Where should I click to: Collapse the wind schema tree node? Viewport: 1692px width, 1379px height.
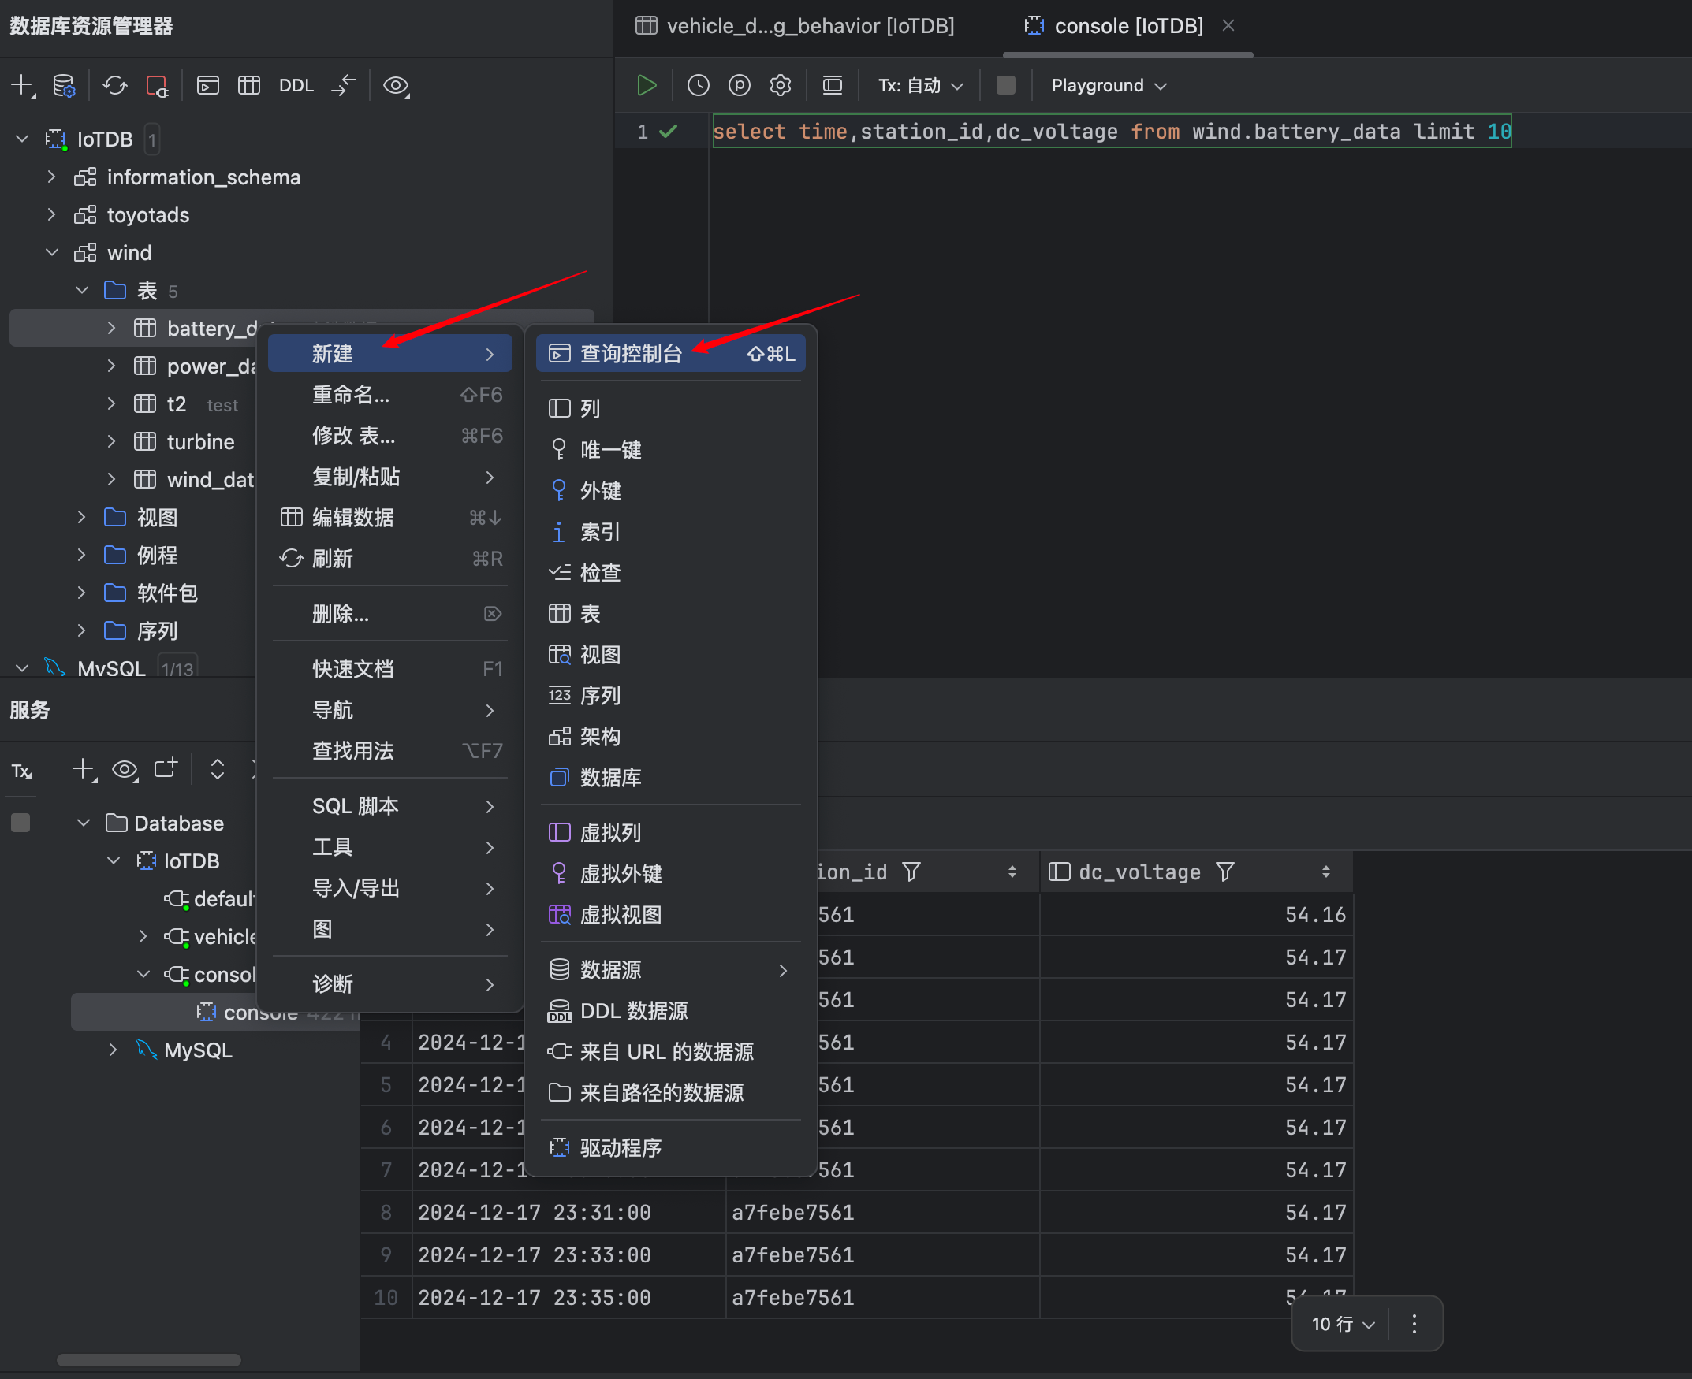(53, 253)
